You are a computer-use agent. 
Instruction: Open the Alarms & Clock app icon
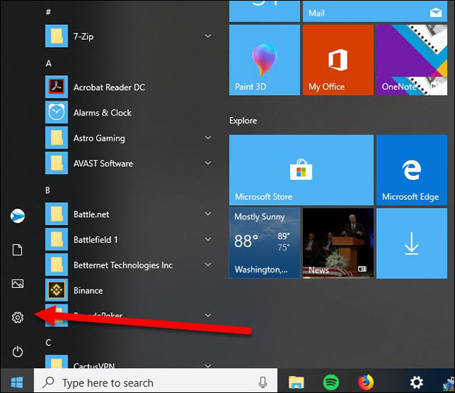[57, 112]
